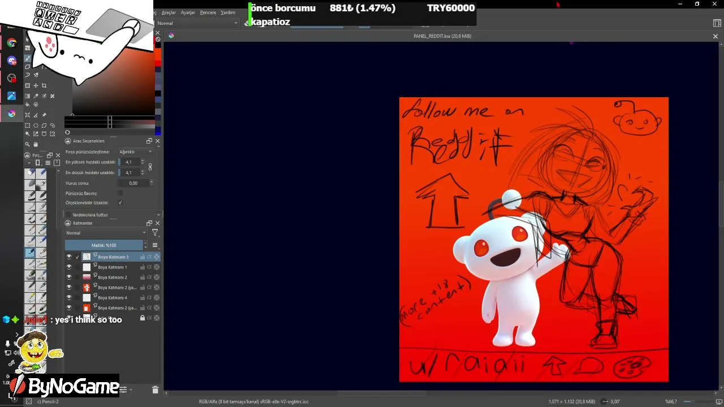Select the highlighted brush preset thumbnail
This screenshot has width=724, height=407.
click(30, 253)
